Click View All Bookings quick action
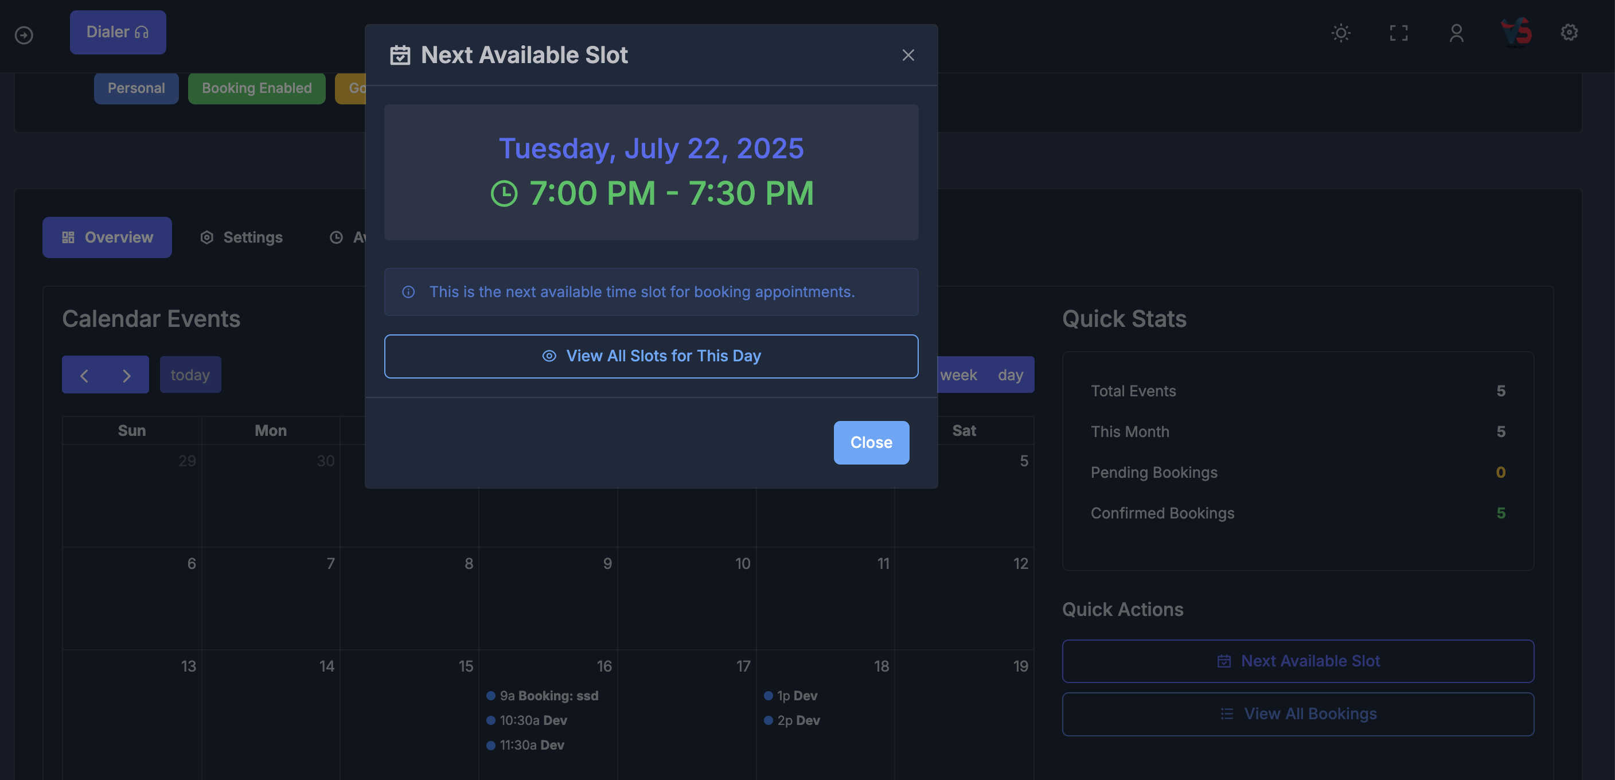Screen dimensions: 1615x780 coord(1298,713)
